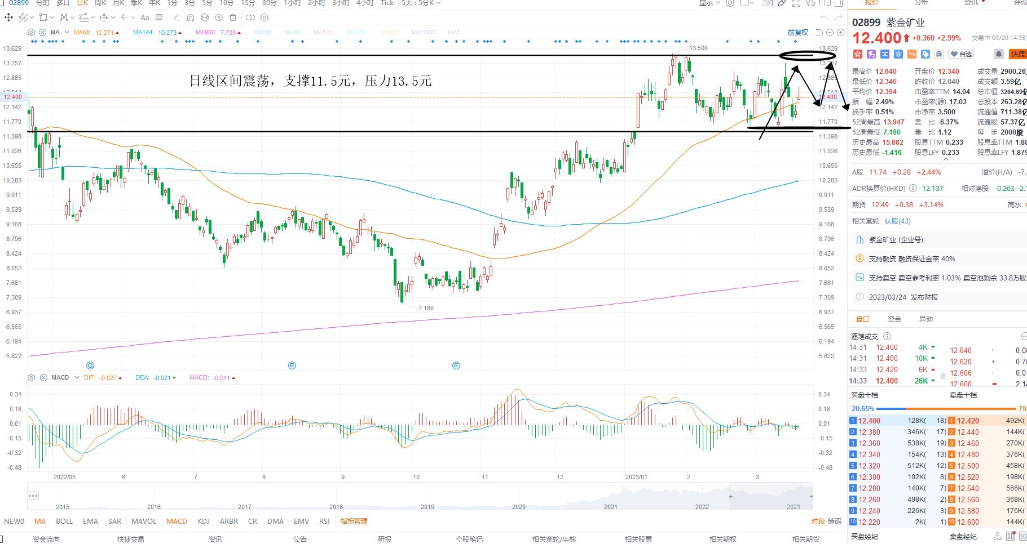Take a chart screenshot with camera icon

(x=768, y=3)
